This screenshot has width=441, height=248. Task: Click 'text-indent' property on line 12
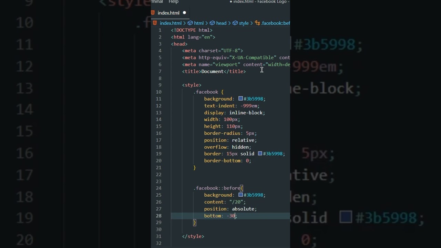(x=219, y=106)
